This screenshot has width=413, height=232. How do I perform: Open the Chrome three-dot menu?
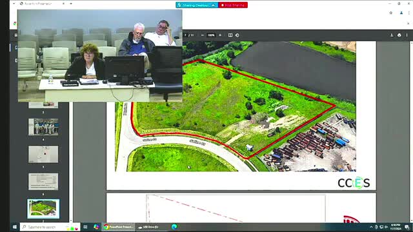(409, 13)
